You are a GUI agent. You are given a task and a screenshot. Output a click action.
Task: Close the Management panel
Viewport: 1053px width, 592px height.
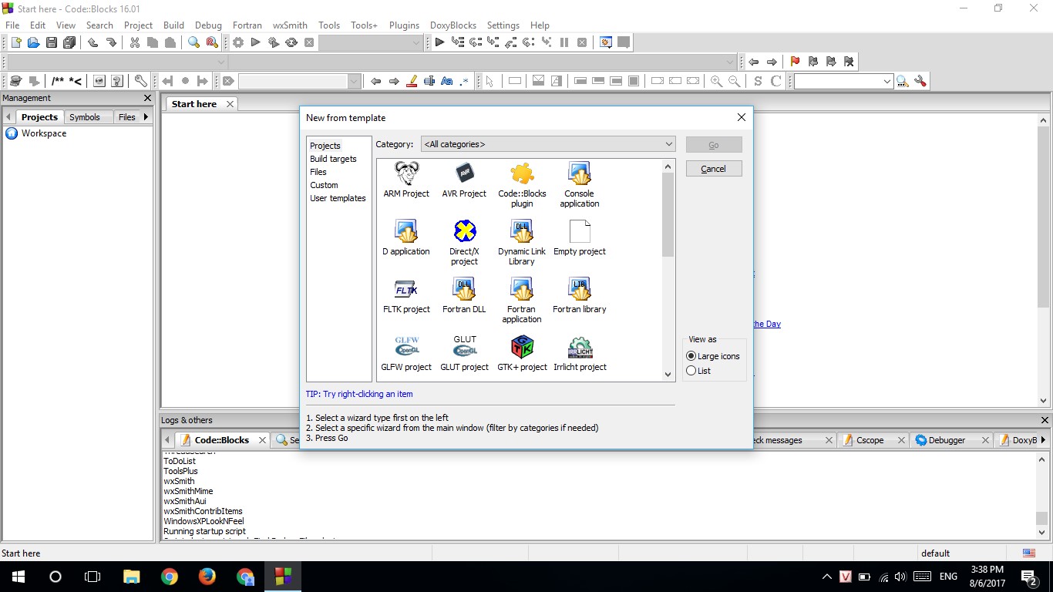click(148, 98)
